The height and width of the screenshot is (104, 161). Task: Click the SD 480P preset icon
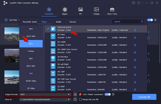pyautogui.click(x=53, y=88)
